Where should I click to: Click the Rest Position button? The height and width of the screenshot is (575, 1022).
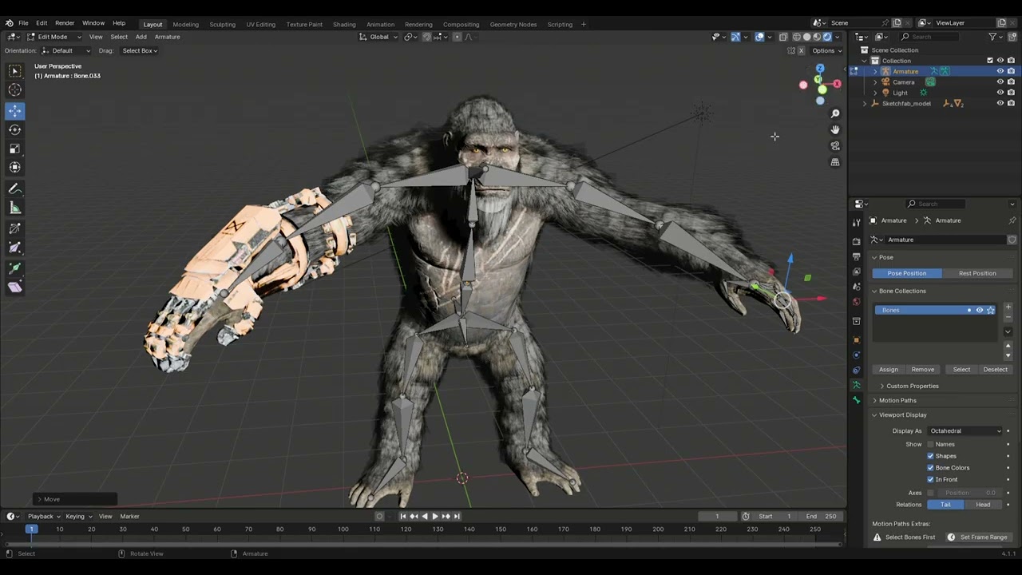tap(977, 273)
